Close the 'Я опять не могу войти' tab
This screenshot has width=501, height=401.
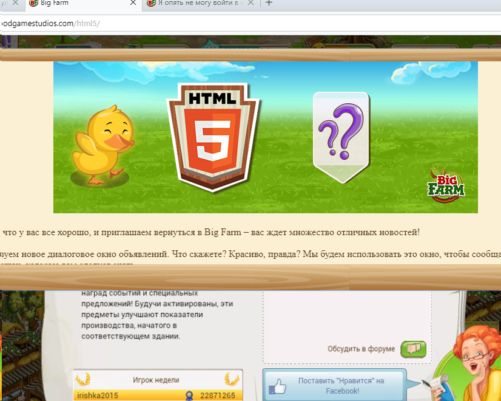(x=251, y=2)
